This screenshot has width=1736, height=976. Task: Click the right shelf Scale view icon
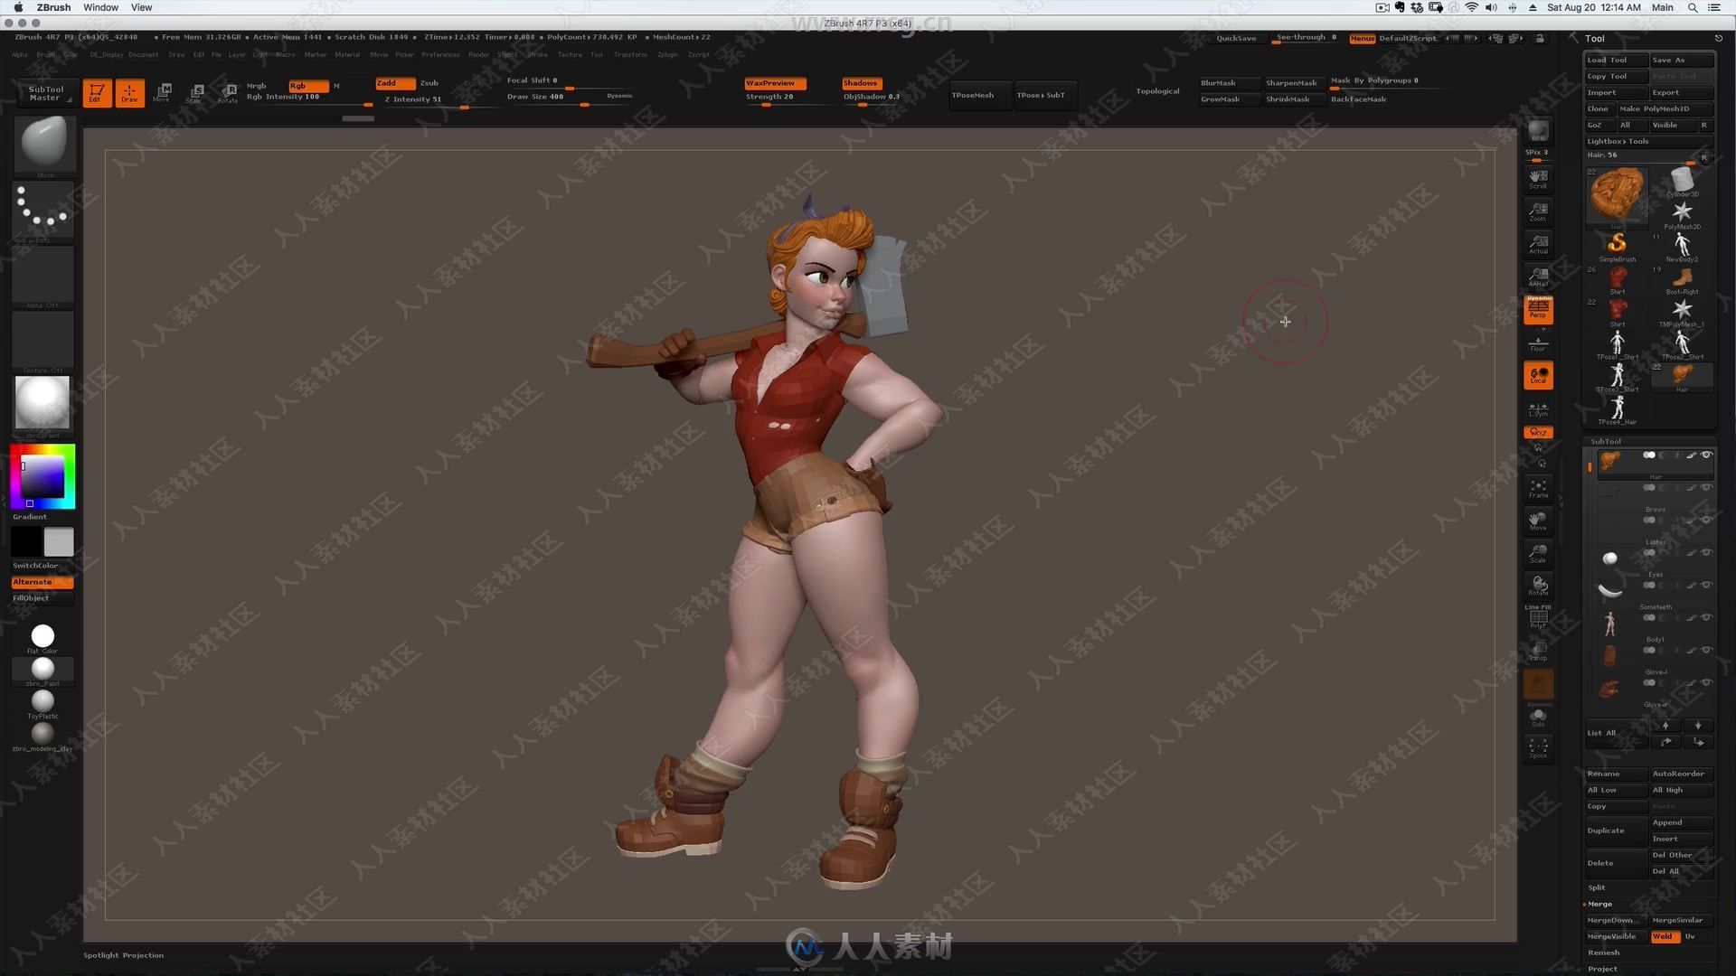[x=1538, y=554]
